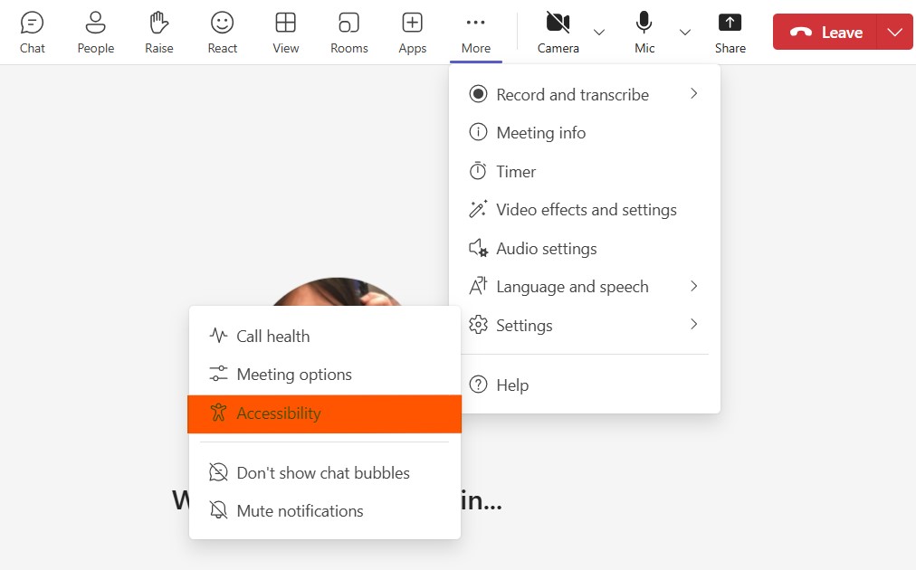Open breakout Rooms
Screen dimensions: 916x570
tap(348, 30)
